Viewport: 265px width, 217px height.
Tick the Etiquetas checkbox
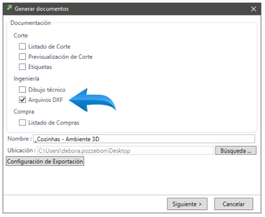(22, 67)
